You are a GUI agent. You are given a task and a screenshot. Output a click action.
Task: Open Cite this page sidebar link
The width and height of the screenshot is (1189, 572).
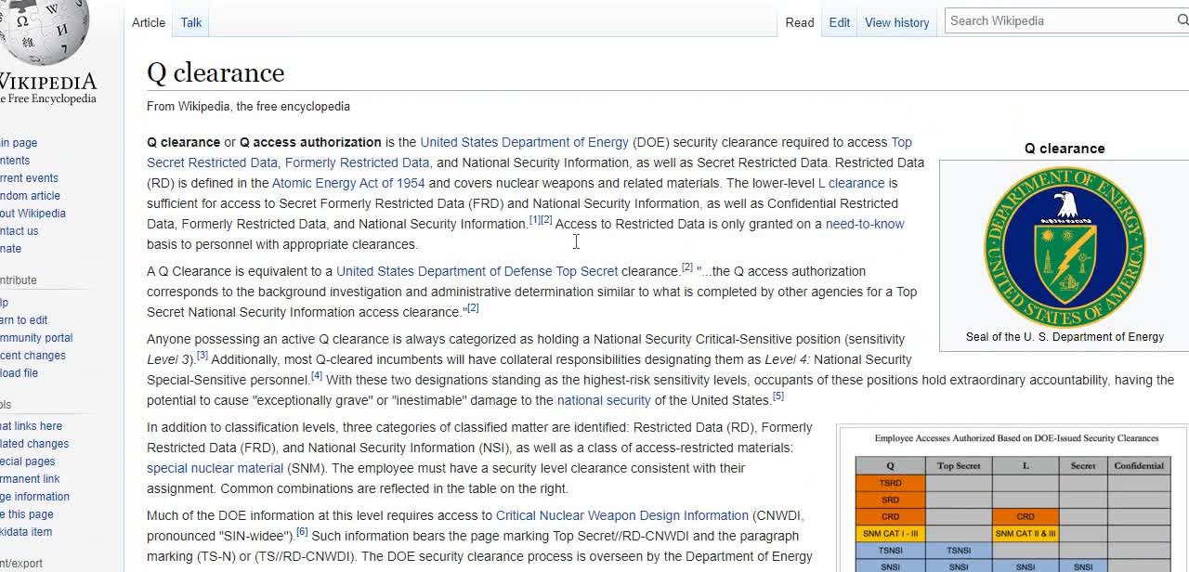coord(26,514)
